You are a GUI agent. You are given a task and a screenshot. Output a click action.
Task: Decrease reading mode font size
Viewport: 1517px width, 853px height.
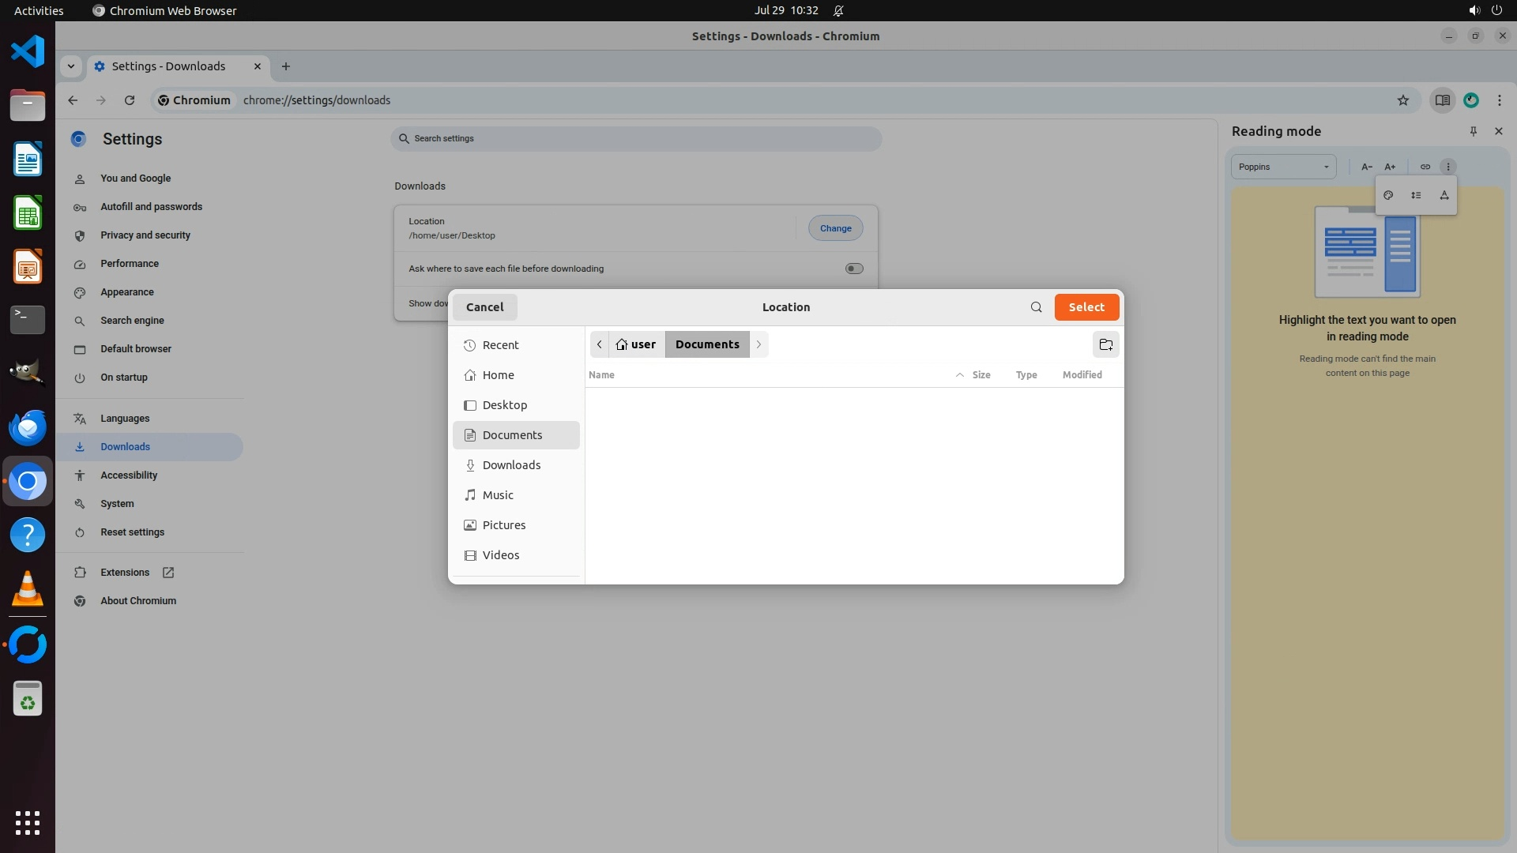[1366, 167]
